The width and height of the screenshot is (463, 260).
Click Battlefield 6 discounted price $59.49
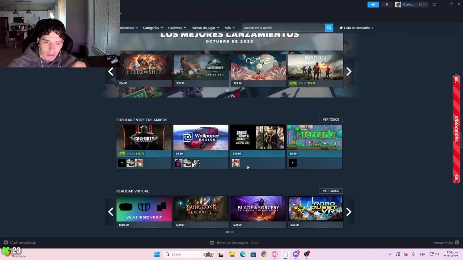coord(311,83)
